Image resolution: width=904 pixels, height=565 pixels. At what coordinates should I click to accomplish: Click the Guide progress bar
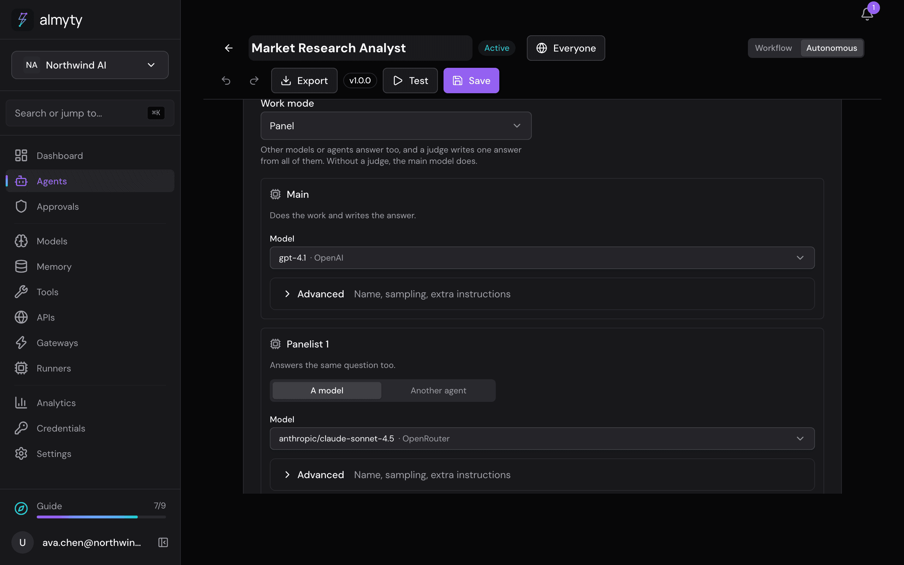coord(101,517)
